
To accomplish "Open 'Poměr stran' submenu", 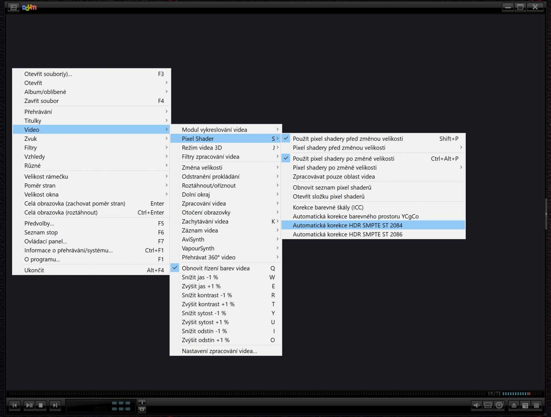I will point(91,185).
